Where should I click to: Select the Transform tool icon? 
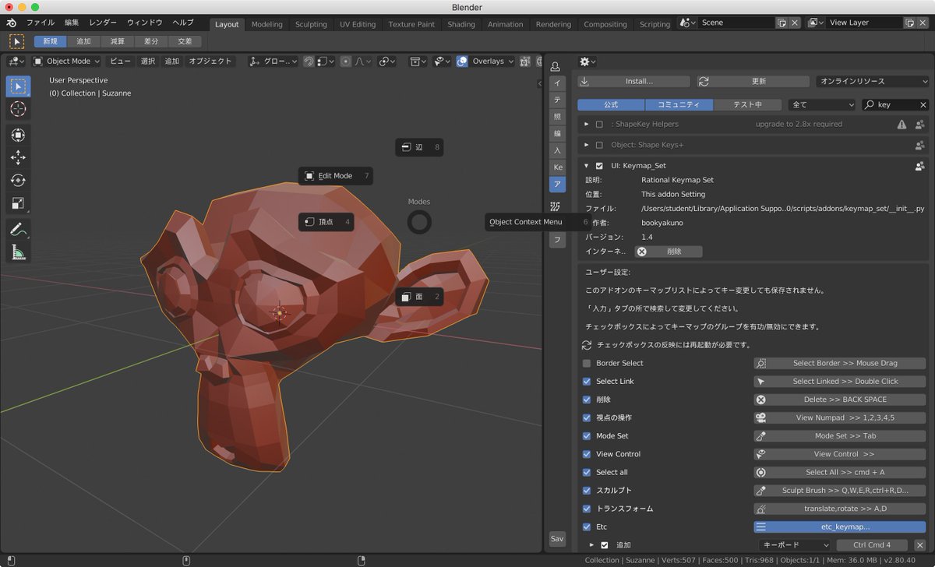click(18, 134)
